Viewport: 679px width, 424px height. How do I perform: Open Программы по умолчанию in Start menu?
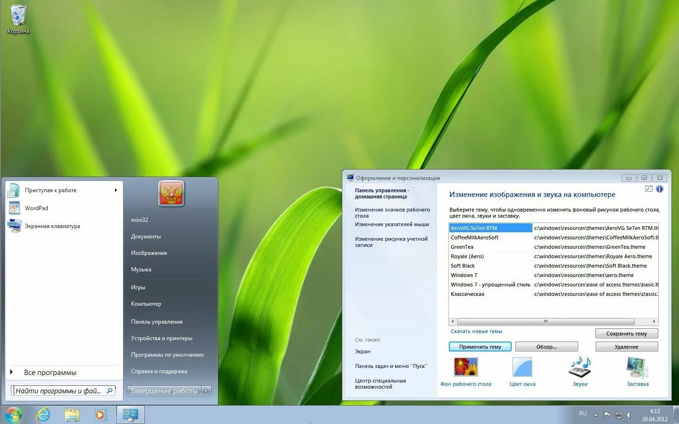[x=167, y=355]
